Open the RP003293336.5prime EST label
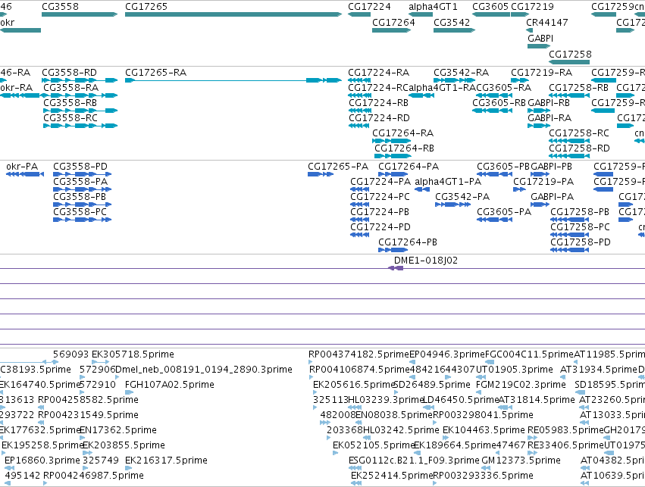 click(x=484, y=476)
